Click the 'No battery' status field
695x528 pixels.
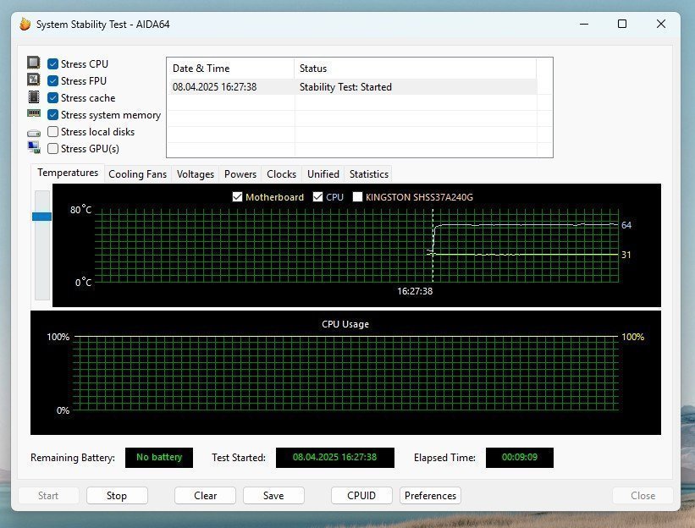coord(158,457)
